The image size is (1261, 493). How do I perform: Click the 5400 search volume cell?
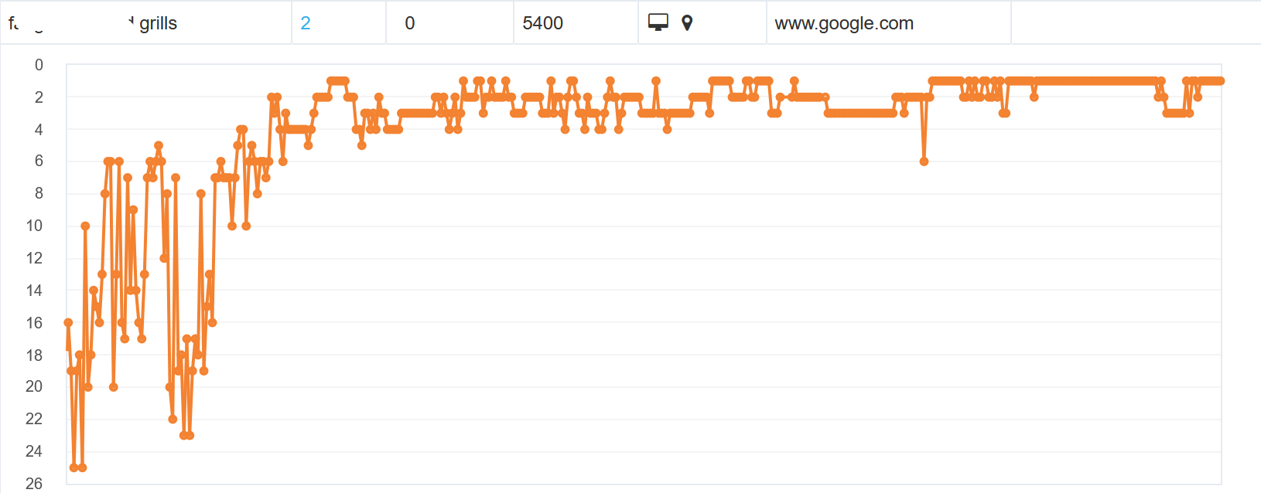coord(576,23)
